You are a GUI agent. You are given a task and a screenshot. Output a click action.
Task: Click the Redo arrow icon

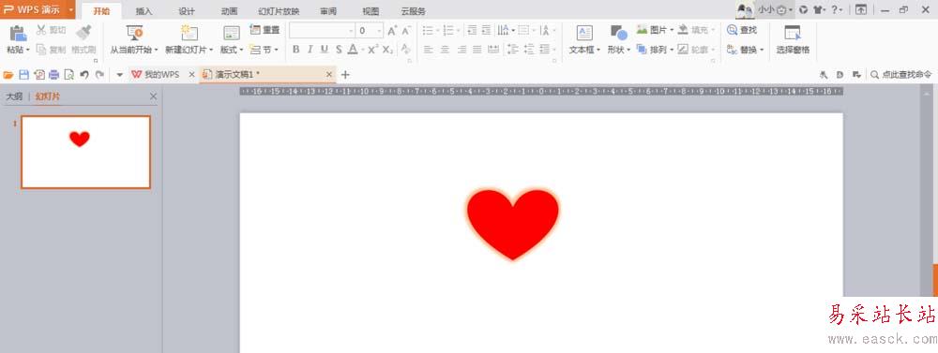(x=99, y=75)
